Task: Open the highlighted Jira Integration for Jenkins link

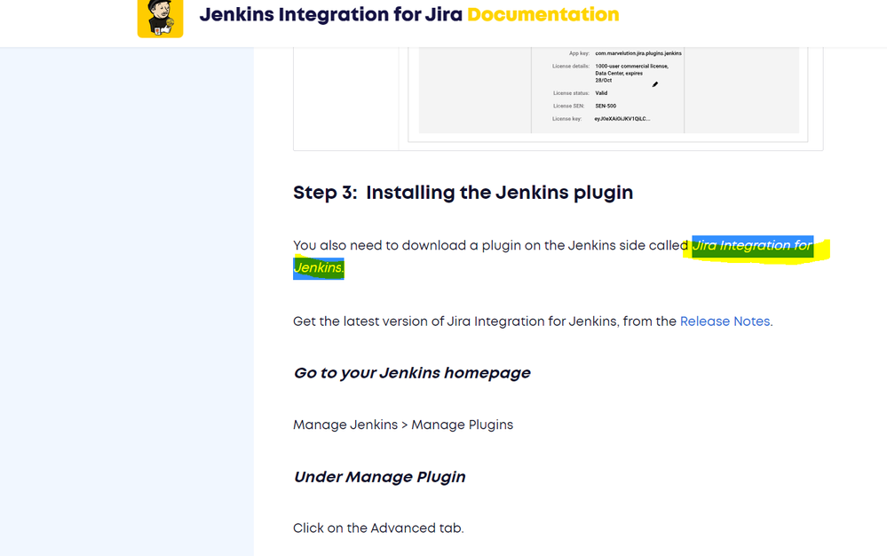Action: [753, 246]
